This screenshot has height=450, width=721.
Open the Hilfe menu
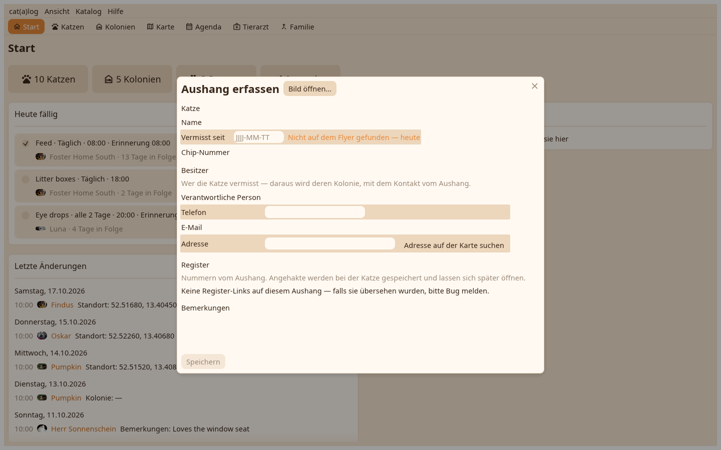[x=116, y=11]
